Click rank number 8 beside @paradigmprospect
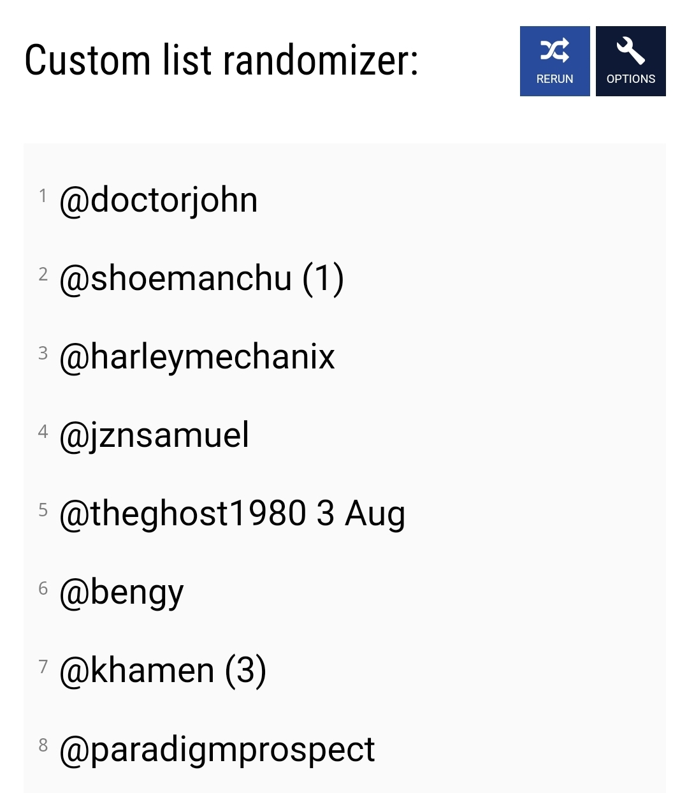The width and height of the screenshot is (680, 793). (x=43, y=745)
